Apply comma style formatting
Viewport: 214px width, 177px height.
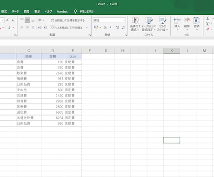pyautogui.click(x=111, y=27)
